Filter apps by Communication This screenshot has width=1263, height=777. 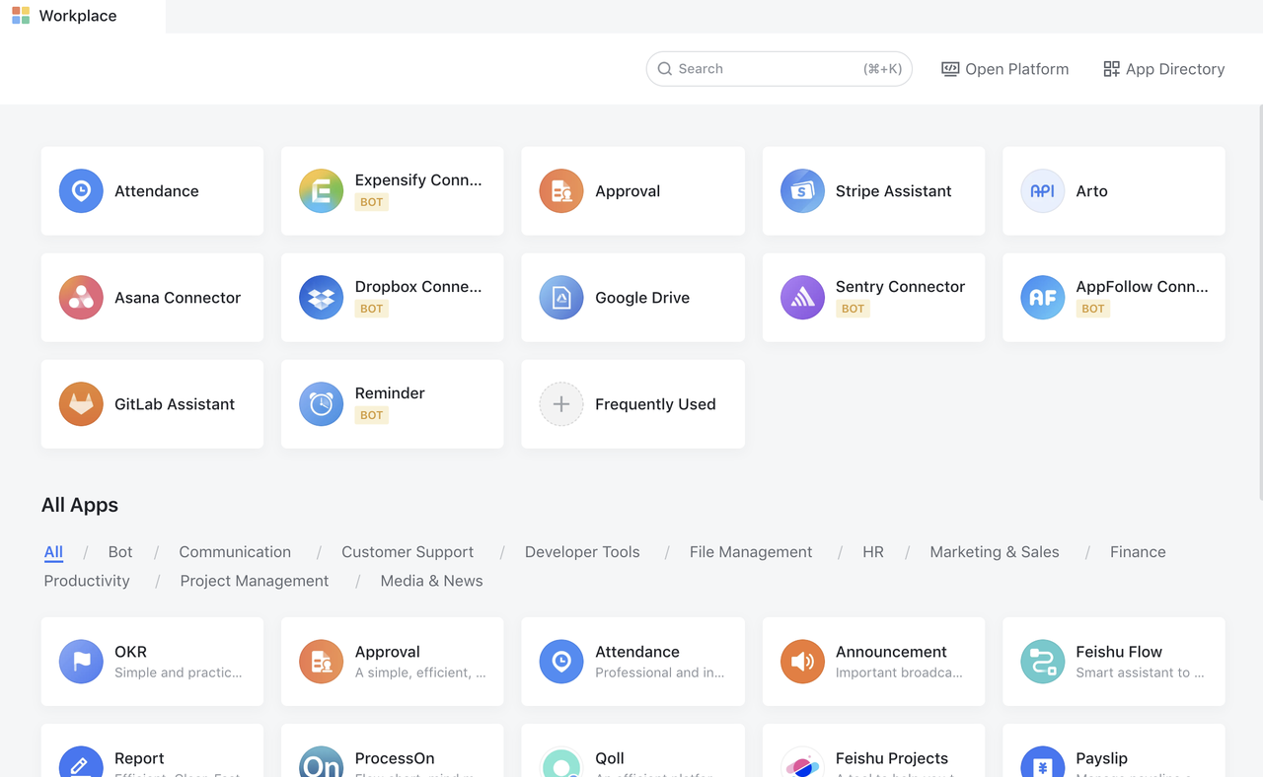point(235,552)
